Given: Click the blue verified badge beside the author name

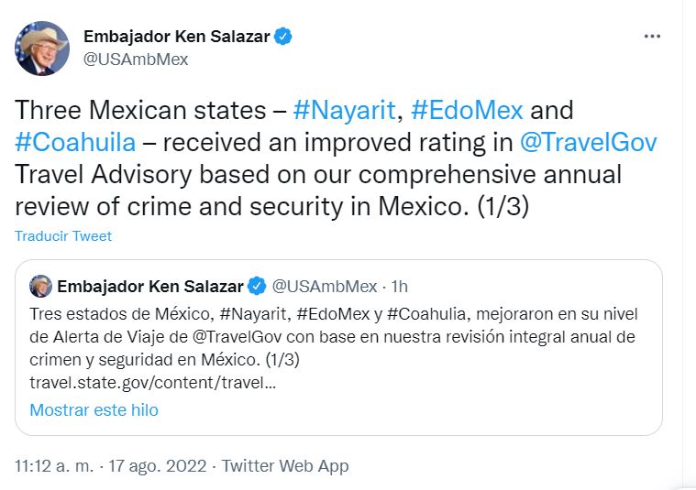Looking at the screenshot, I should click(x=284, y=37).
